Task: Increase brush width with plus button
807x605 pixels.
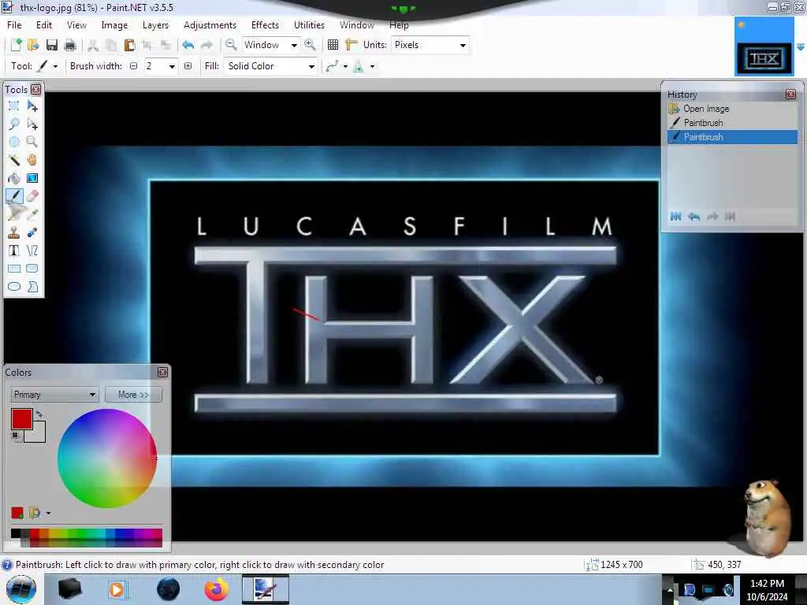Action: (x=188, y=66)
